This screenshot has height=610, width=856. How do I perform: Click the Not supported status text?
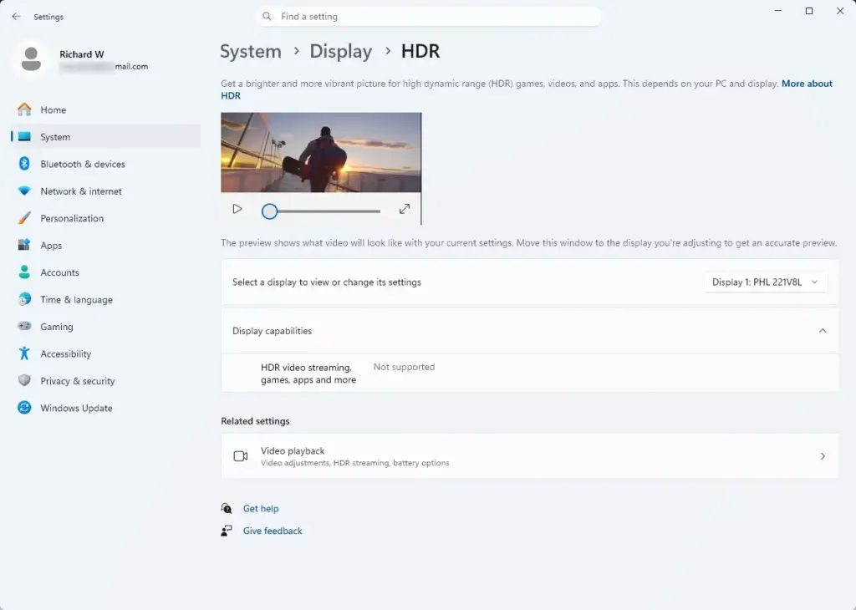[404, 367]
